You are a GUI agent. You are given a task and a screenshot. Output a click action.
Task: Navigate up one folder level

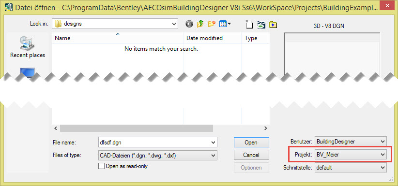(200, 24)
